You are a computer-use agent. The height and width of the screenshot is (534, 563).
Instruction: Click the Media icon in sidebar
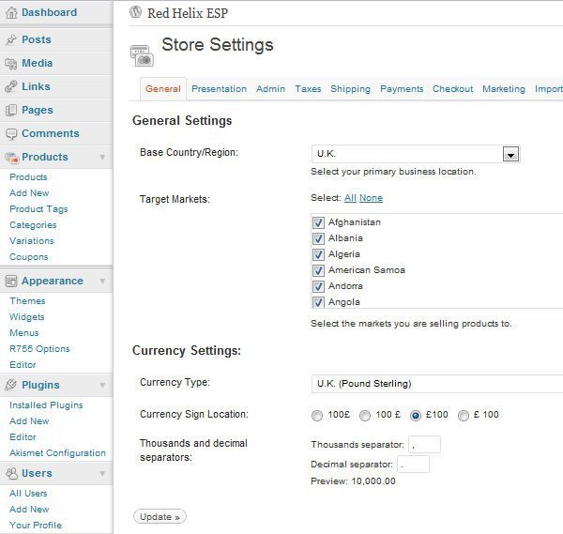(x=11, y=63)
